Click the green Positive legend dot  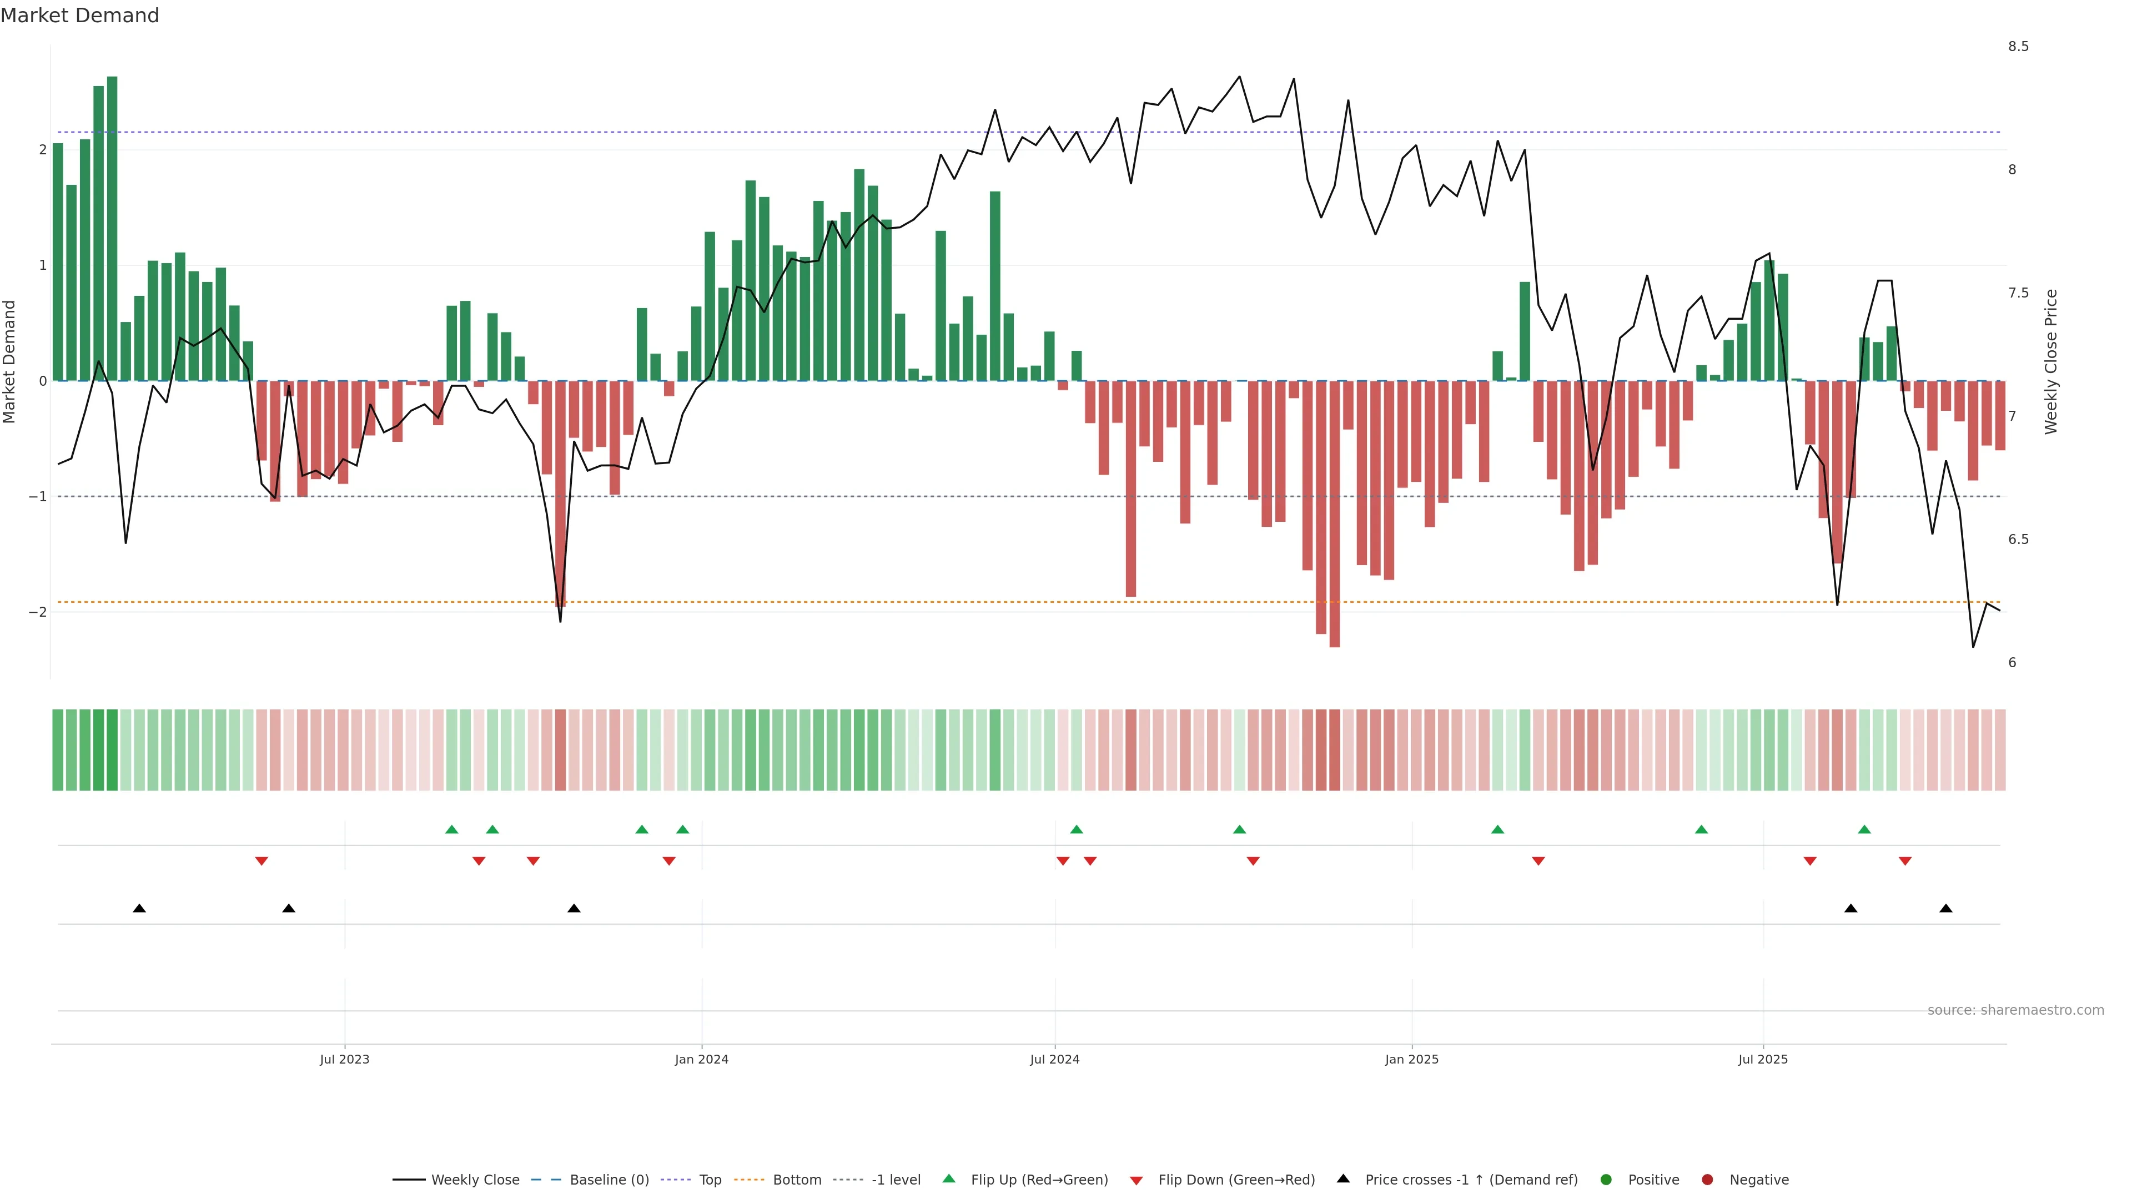(x=1606, y=1180)
